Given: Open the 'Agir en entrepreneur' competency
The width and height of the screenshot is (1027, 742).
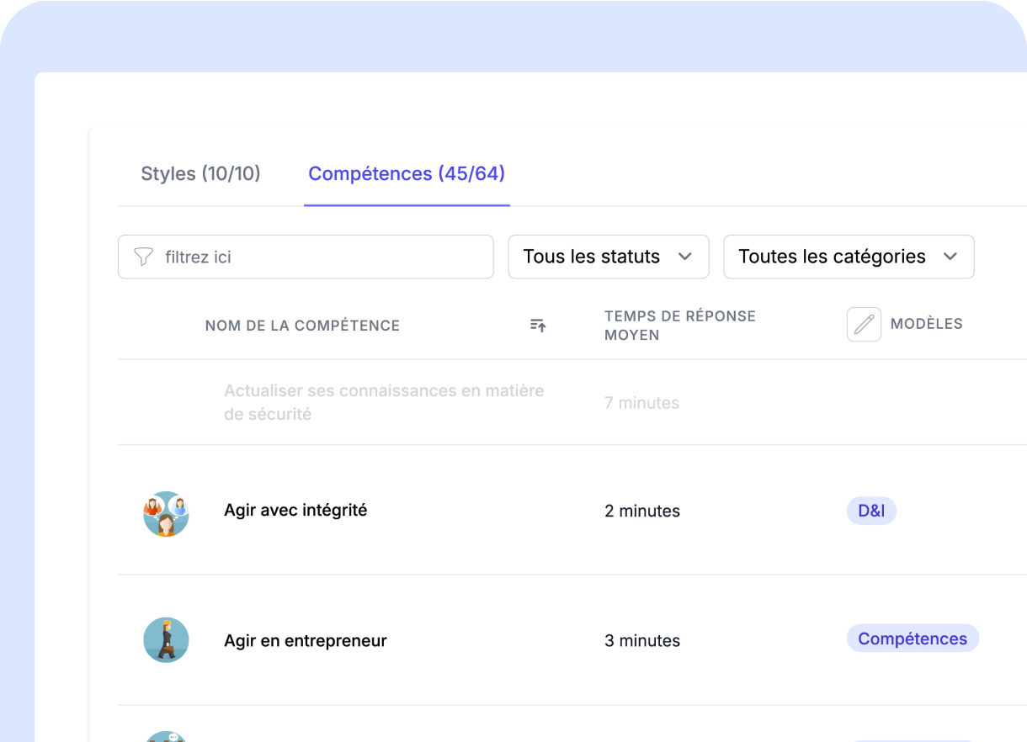Looking at the screenshot, I should [305, 641].
